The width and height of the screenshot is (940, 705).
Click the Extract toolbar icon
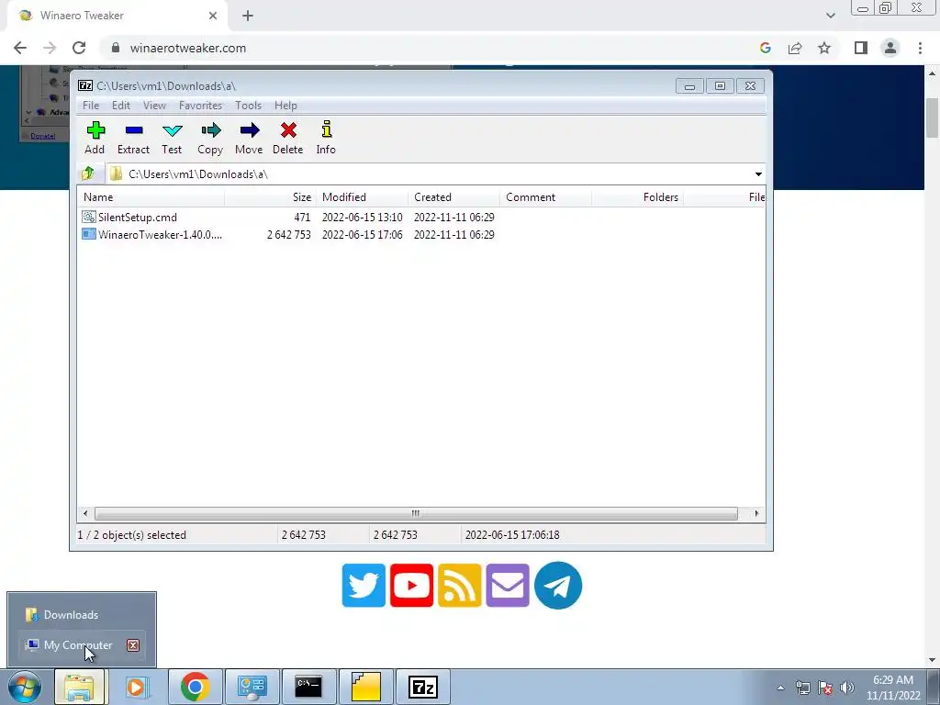pos(133,139)
